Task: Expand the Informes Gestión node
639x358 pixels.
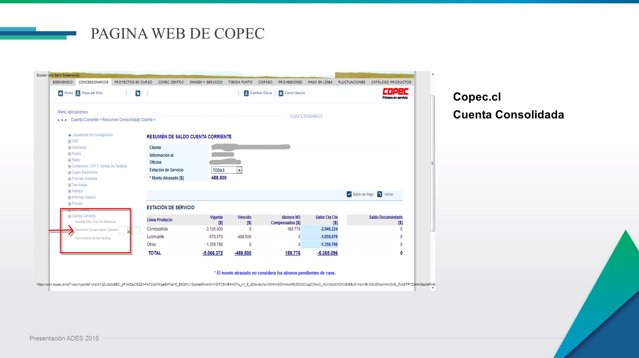Action: [x=70, y=197]
